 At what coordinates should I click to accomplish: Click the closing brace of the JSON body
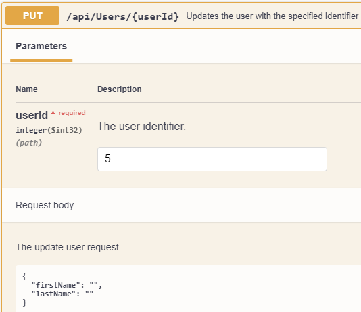24,303
